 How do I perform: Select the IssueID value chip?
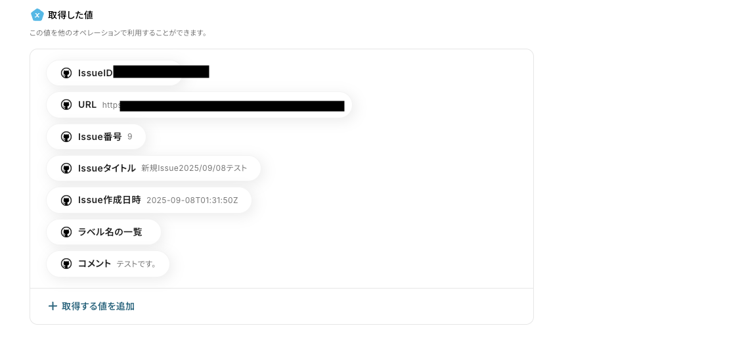coord(115,73)
